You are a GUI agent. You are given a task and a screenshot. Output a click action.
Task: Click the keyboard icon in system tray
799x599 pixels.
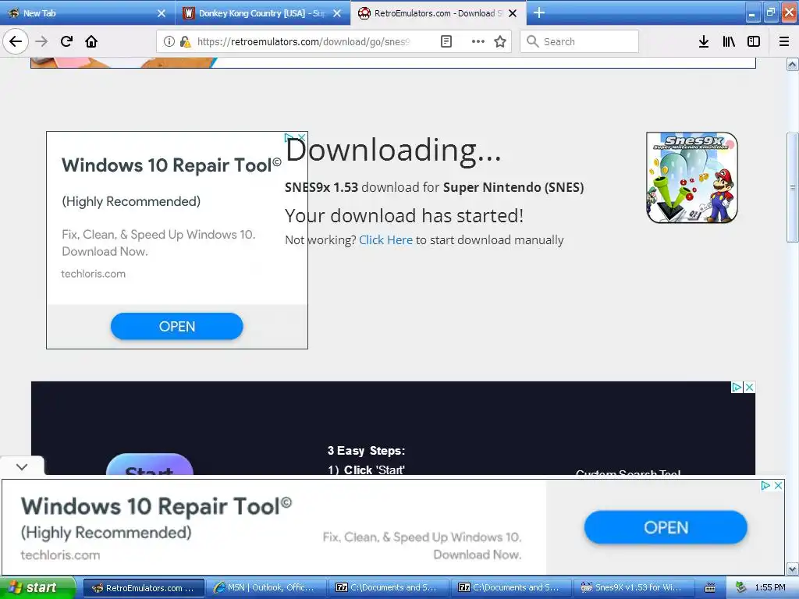click(710, 588)
